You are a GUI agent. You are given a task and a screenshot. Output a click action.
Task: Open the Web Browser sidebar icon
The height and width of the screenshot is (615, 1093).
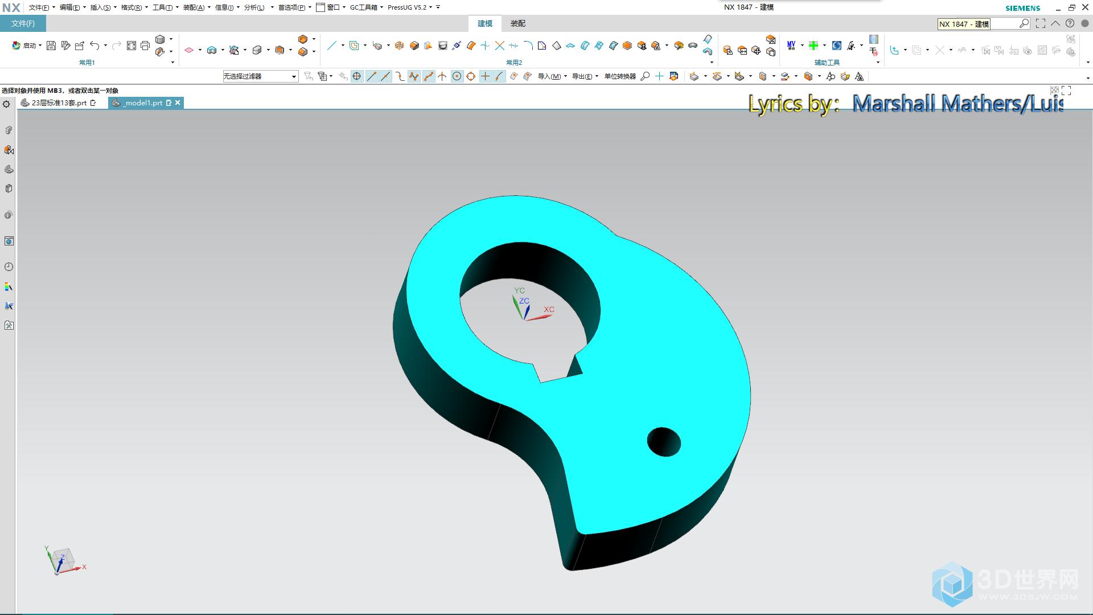point(9,241)
